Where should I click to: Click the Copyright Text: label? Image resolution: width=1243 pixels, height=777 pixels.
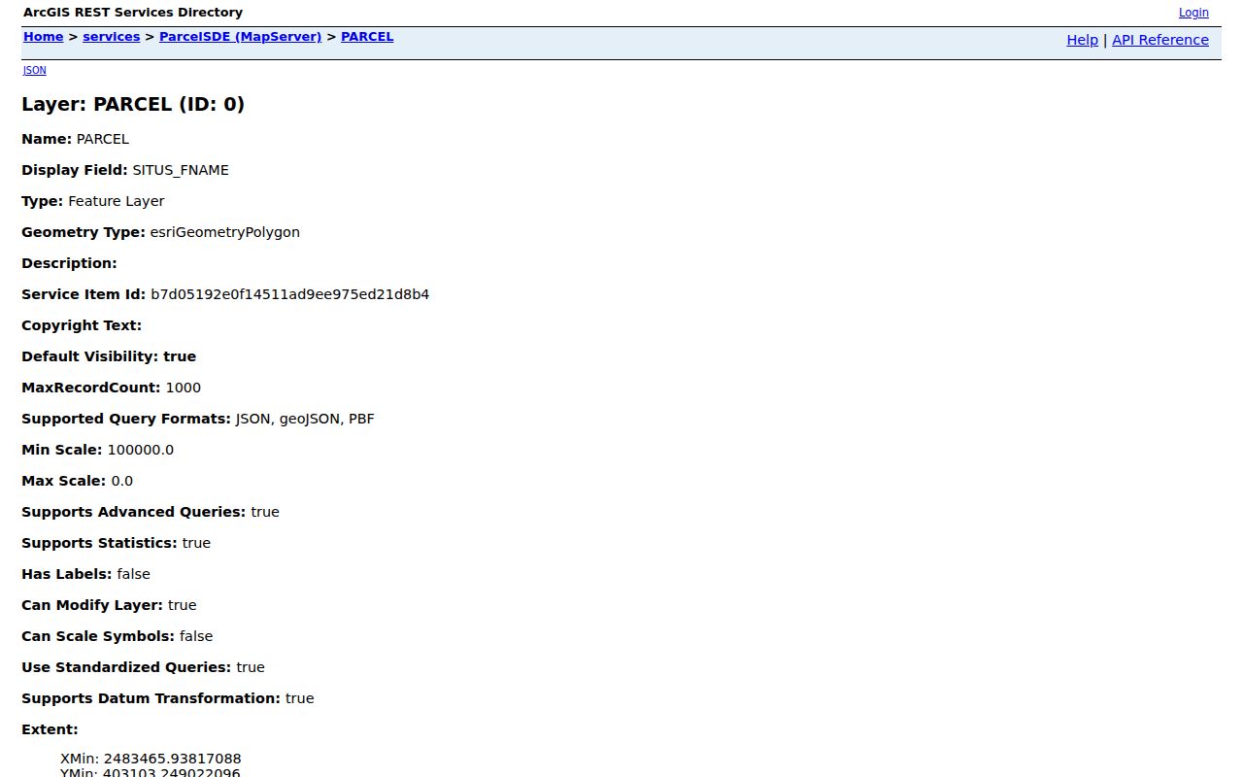pos(82,325)
